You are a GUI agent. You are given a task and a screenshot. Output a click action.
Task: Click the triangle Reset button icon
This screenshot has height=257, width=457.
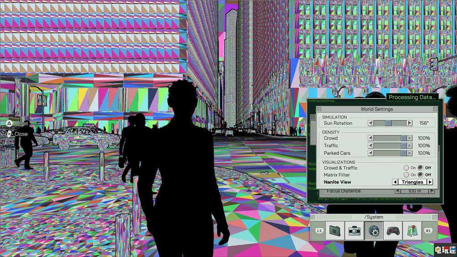click(9, 123)
